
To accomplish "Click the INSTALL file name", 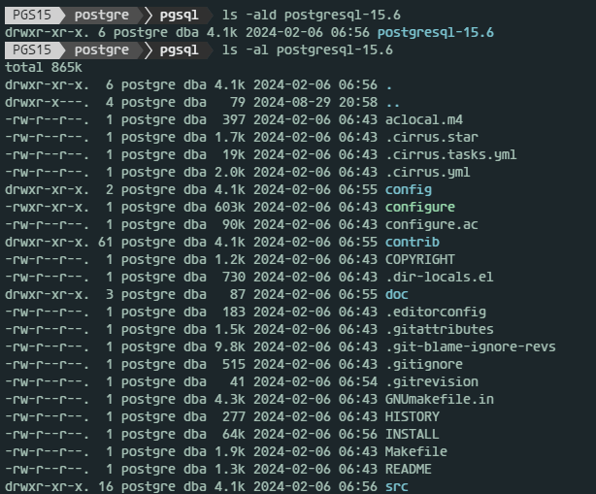I will 412,434.
